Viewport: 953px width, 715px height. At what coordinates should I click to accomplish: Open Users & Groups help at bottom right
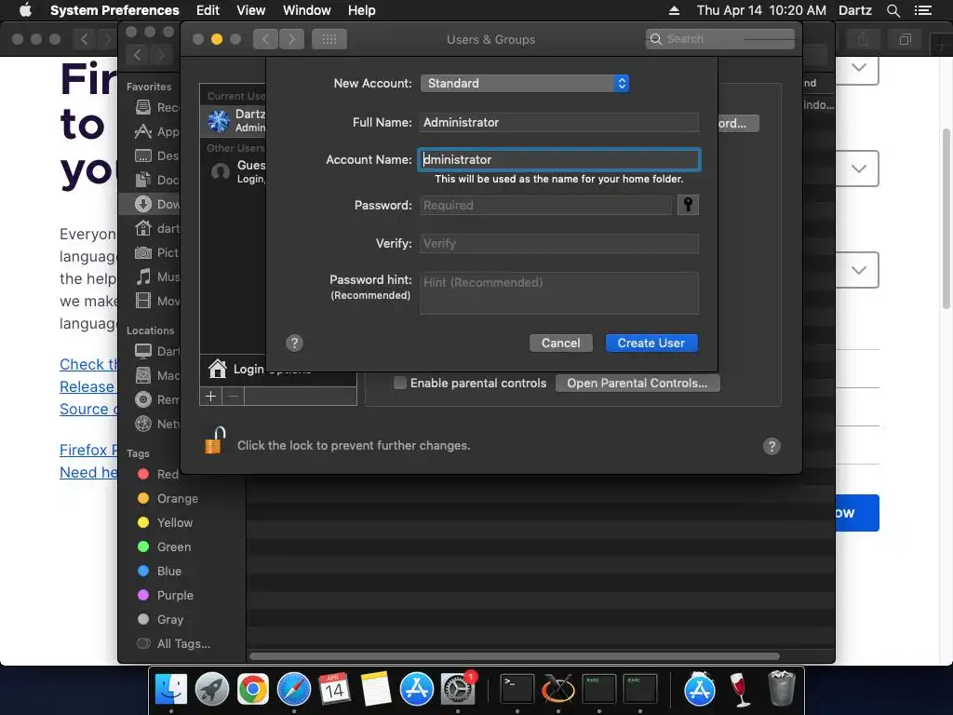pos(772,446)
